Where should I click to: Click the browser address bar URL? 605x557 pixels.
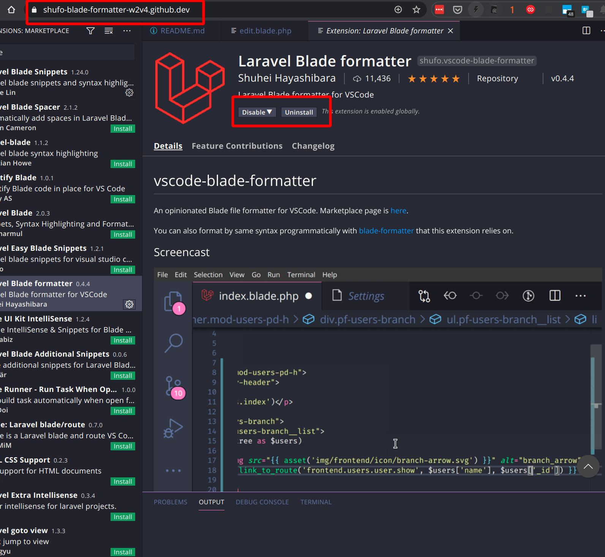click(116, 10)
